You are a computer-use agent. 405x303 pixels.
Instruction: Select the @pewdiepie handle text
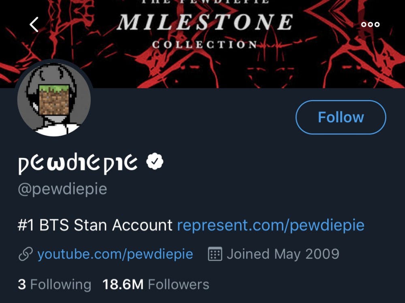pos(62,189)
